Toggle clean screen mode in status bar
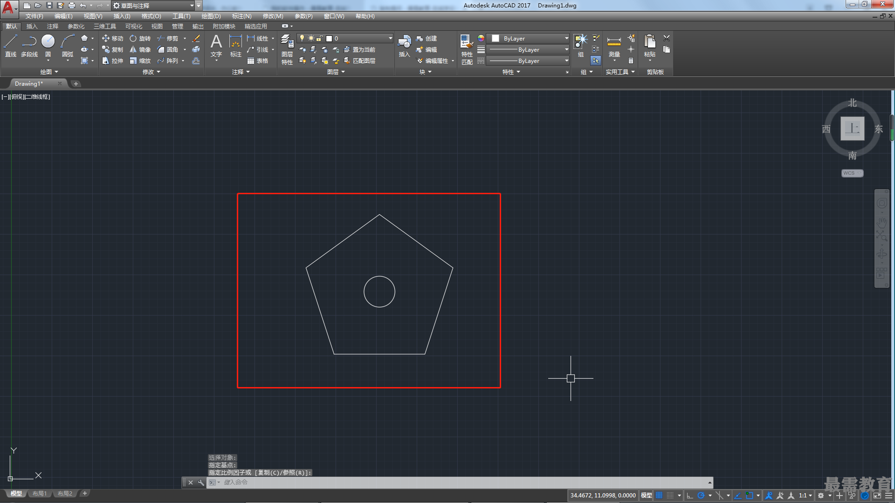The image size is (895, 503). tap(877, 496)
